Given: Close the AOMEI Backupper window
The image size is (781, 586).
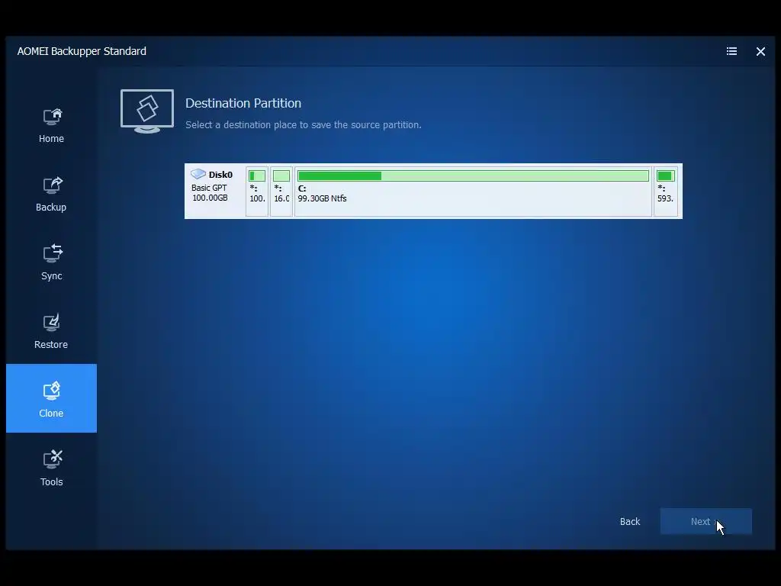Looking at the screenshot, I should coord(760,51).
